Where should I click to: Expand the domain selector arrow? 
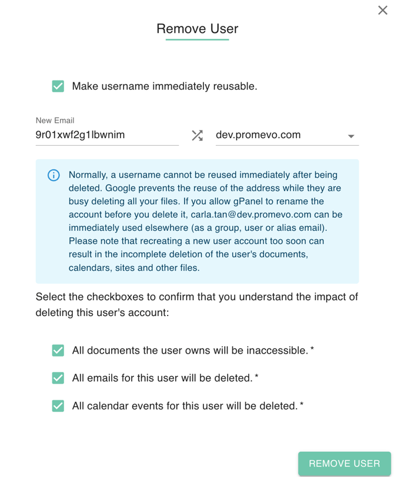(351, 136)
